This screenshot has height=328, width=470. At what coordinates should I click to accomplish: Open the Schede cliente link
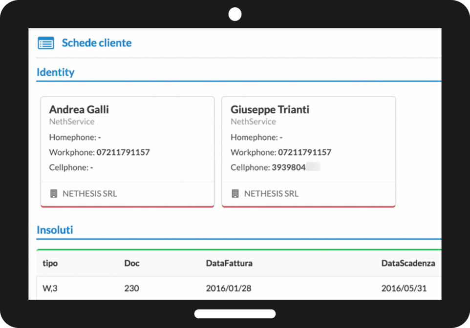(96, 43)
